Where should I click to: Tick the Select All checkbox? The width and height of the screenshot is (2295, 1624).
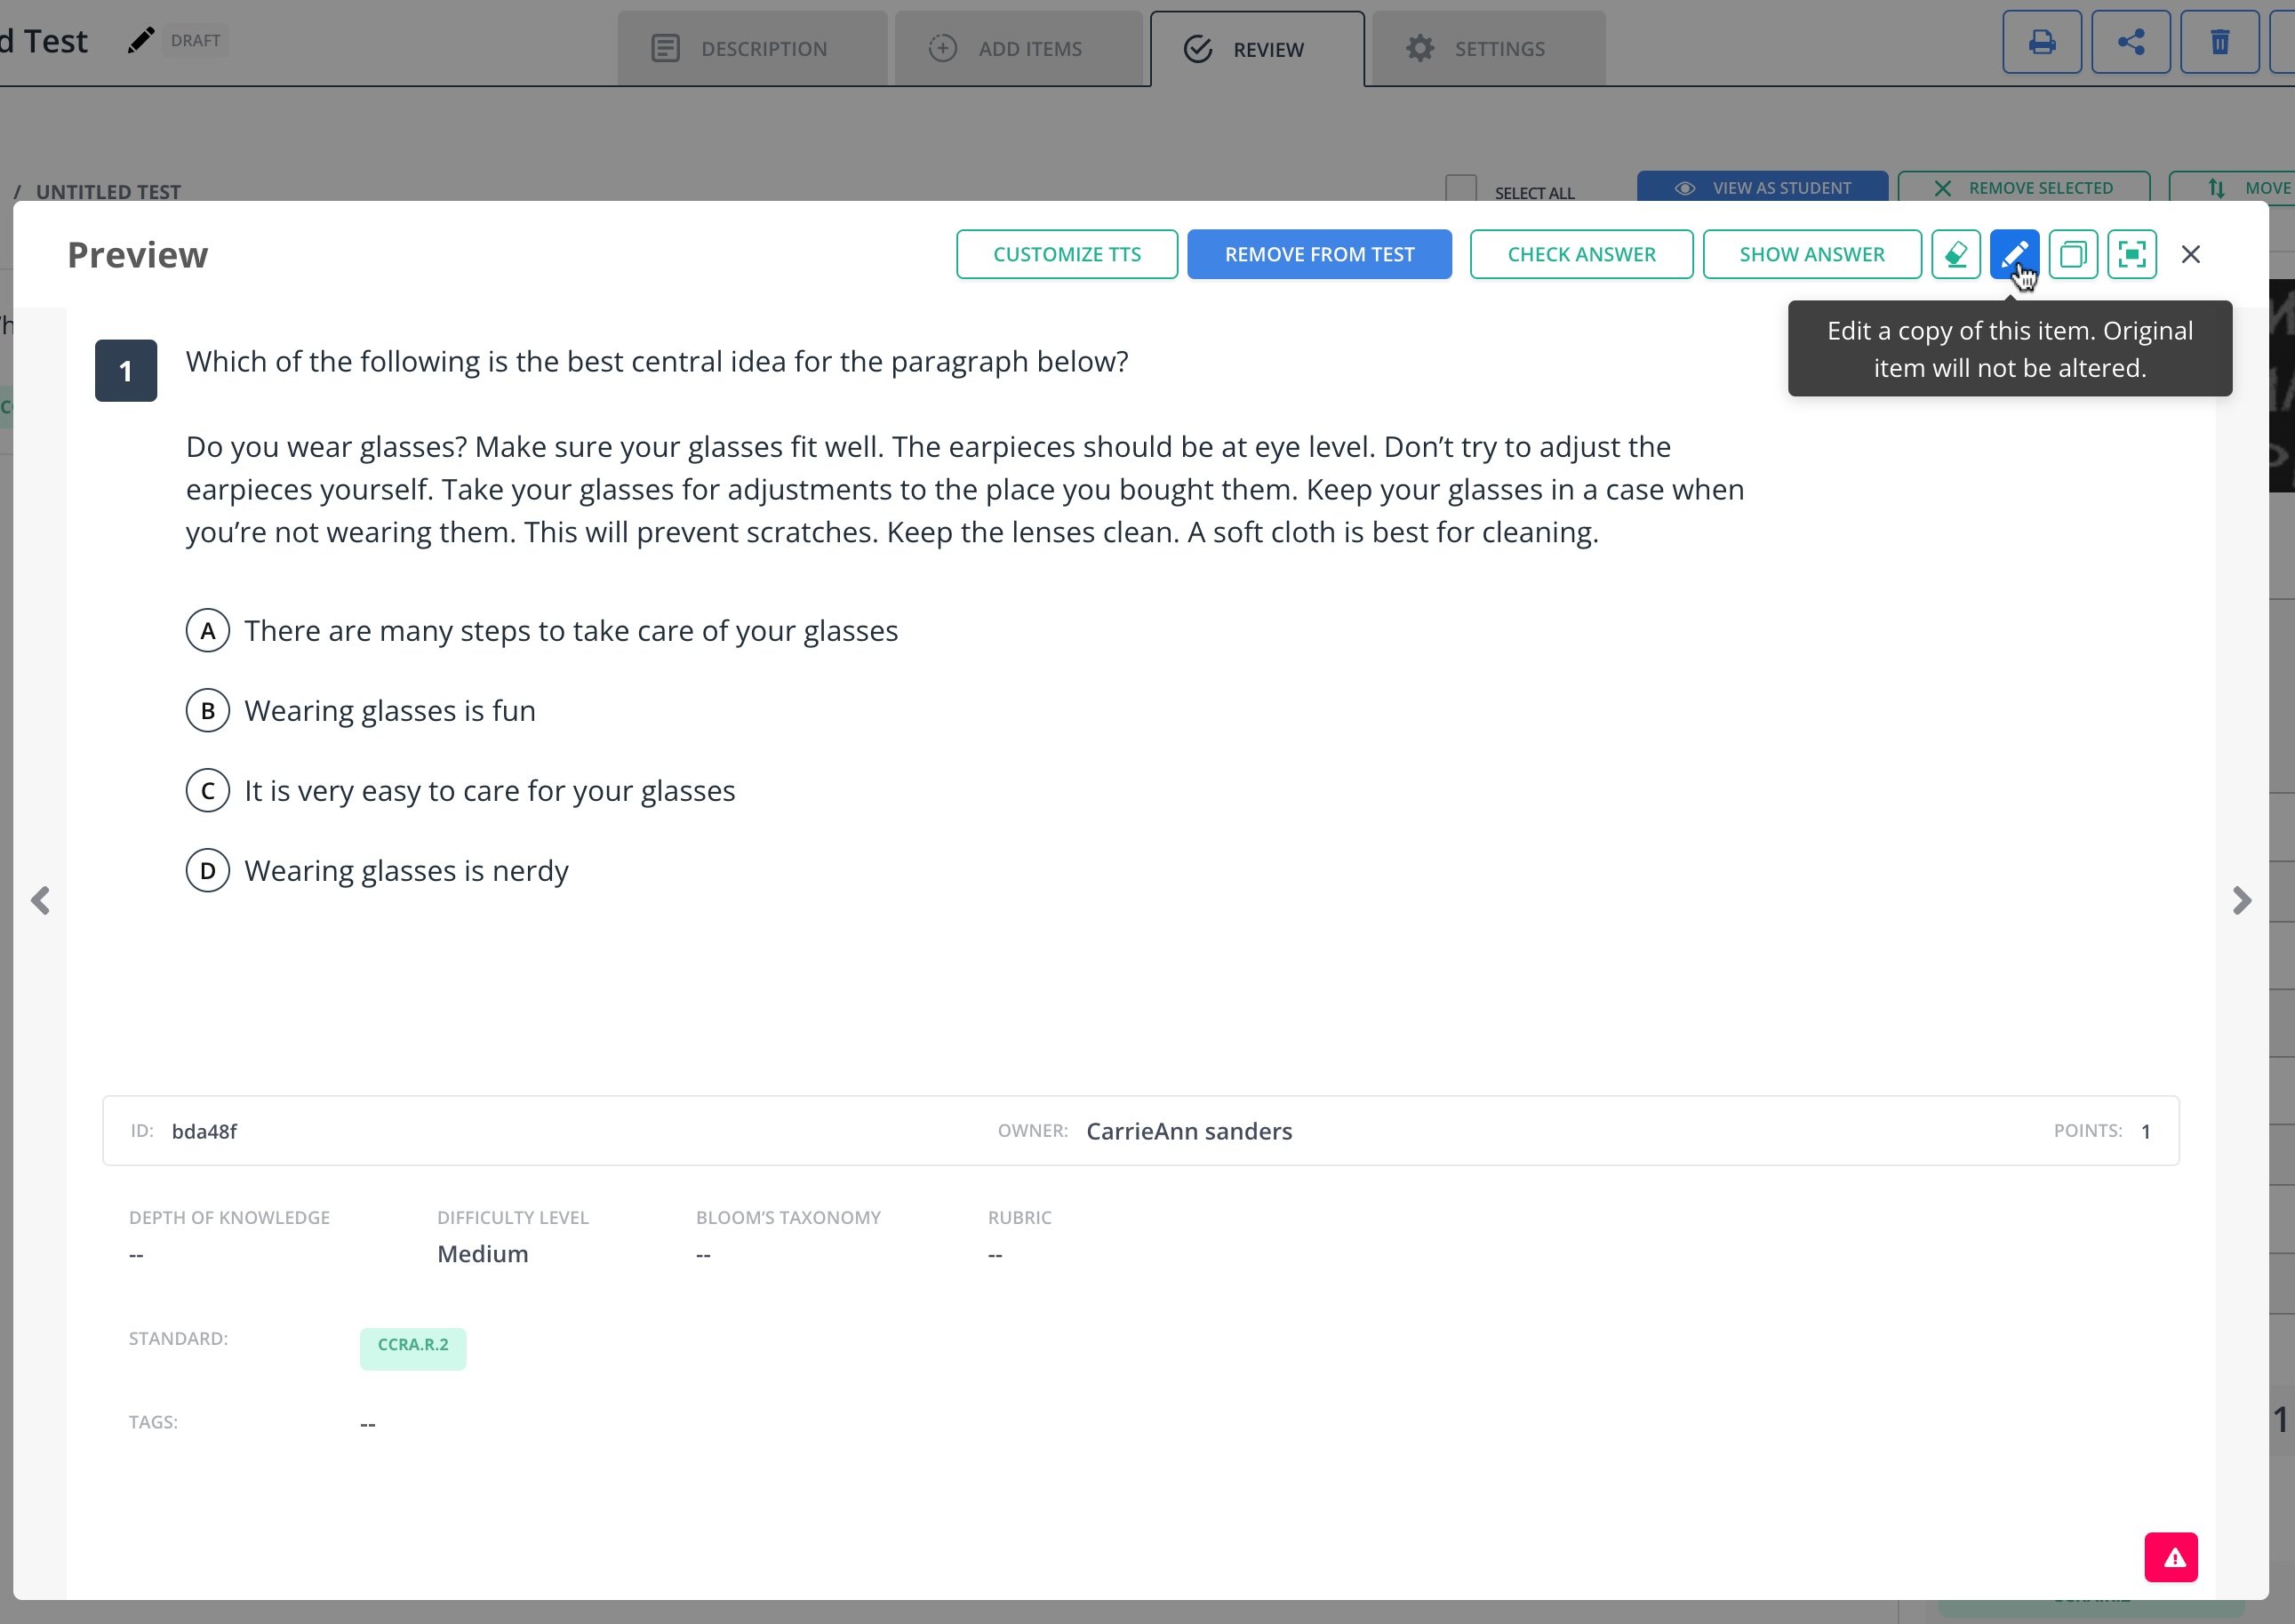point(1461,189)
